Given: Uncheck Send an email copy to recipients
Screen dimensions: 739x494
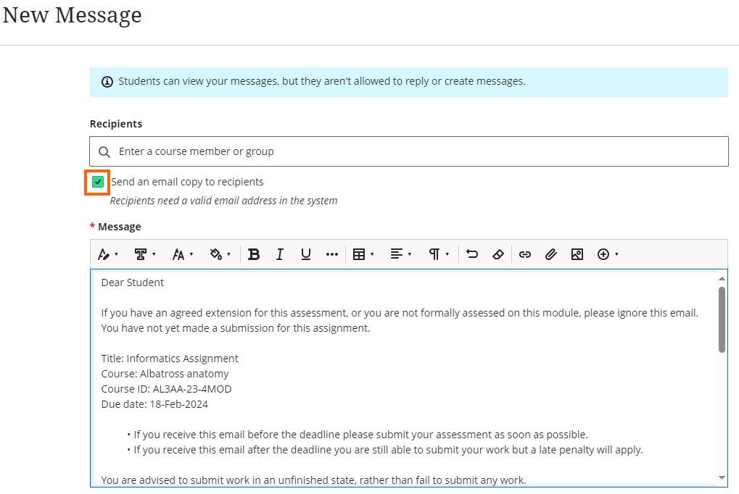Looking at the screenshot, I should [96, 182].
